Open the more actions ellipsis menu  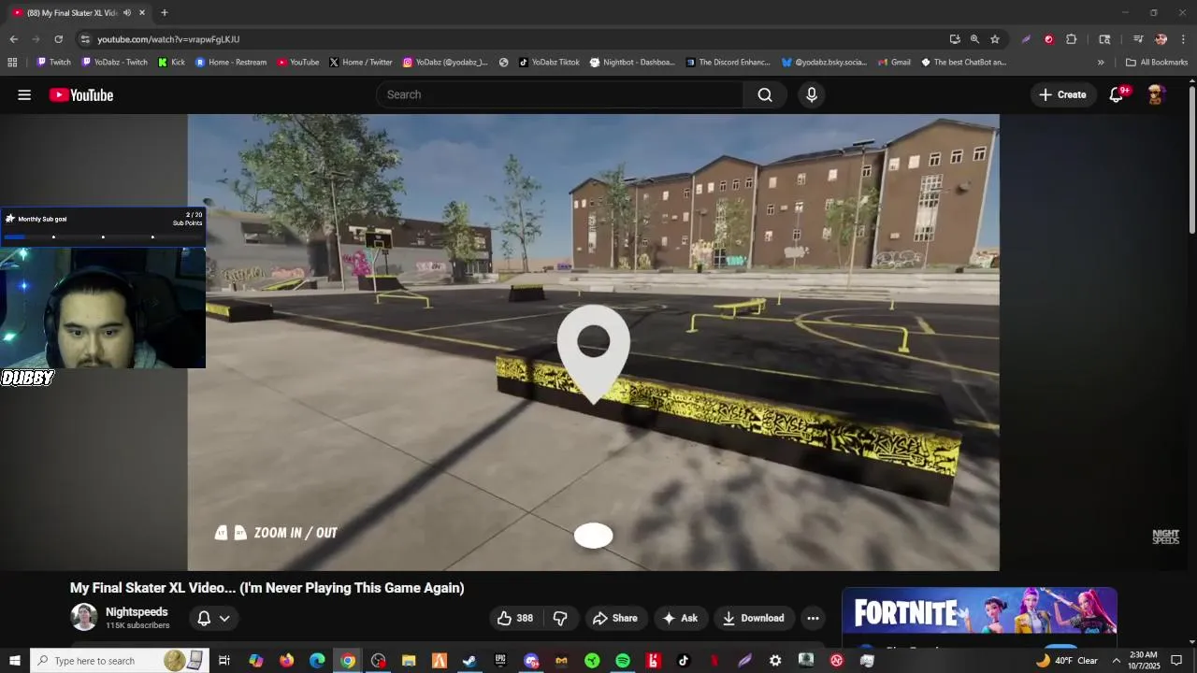[x=813, y=618]
